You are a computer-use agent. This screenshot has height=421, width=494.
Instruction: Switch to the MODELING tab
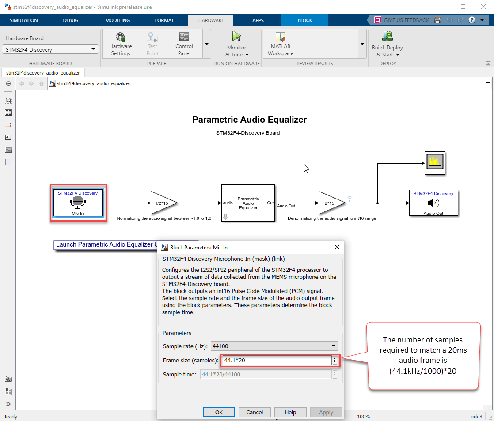pos(118,20)
